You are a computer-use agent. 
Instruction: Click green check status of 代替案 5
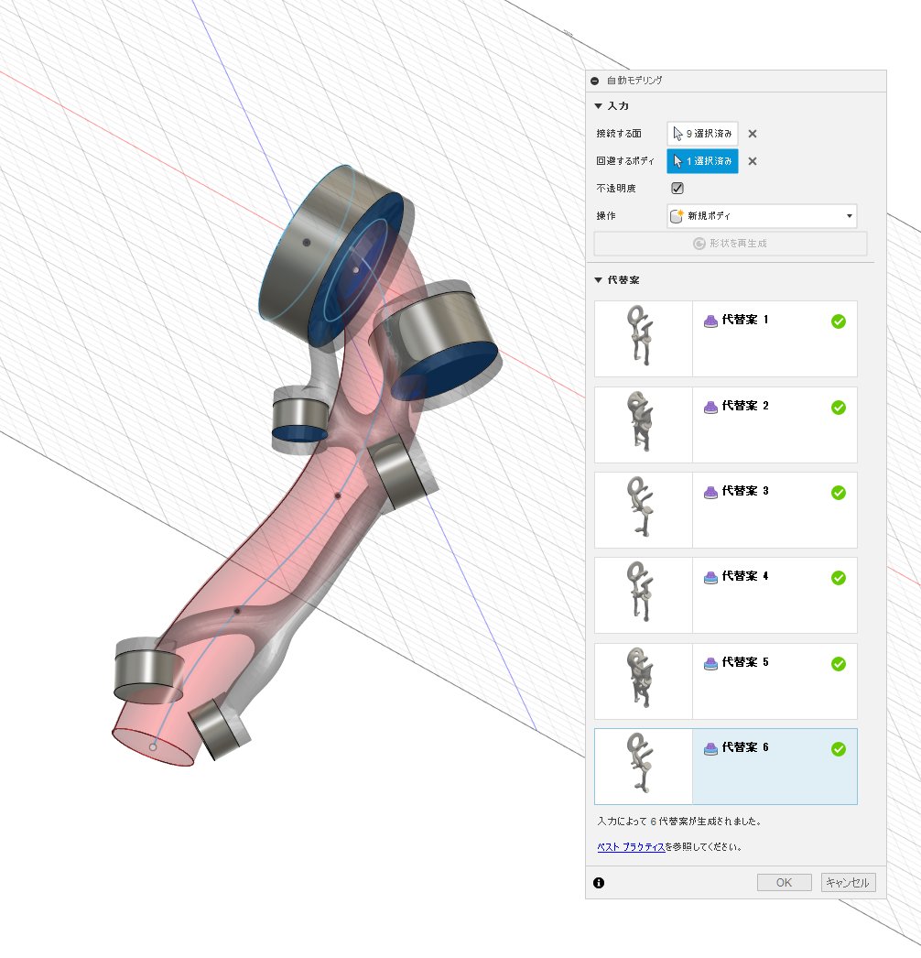(839, 664)
